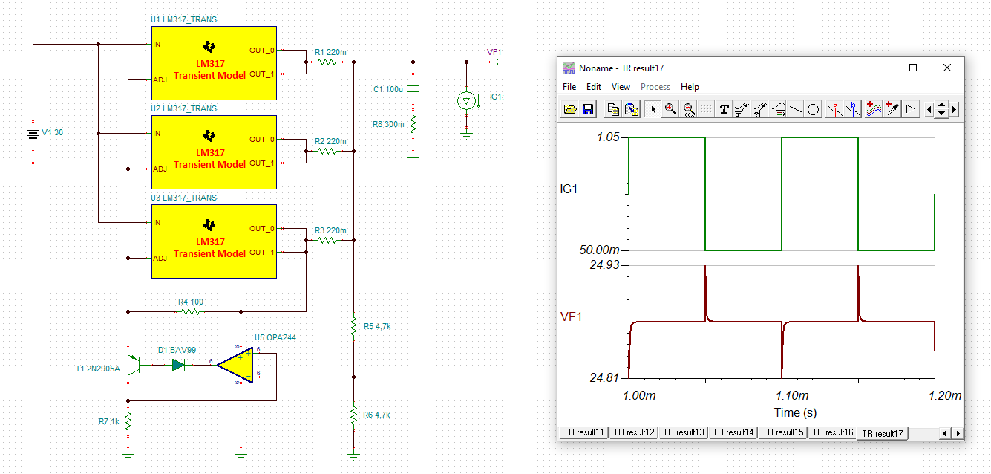This screenshot has width=991, height=474.
Task: Click the toolbar right scroll arrow
Action: pyautogui.click(x=954, y=109)
